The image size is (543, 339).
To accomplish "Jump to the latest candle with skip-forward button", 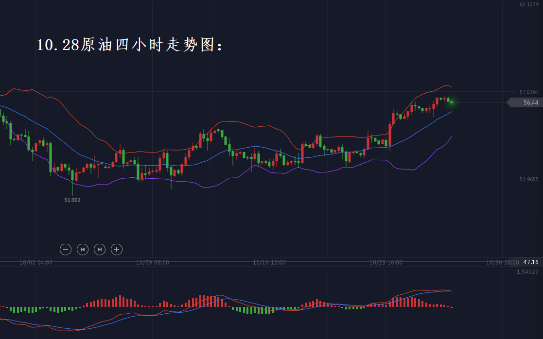I will tap(99, 250).
